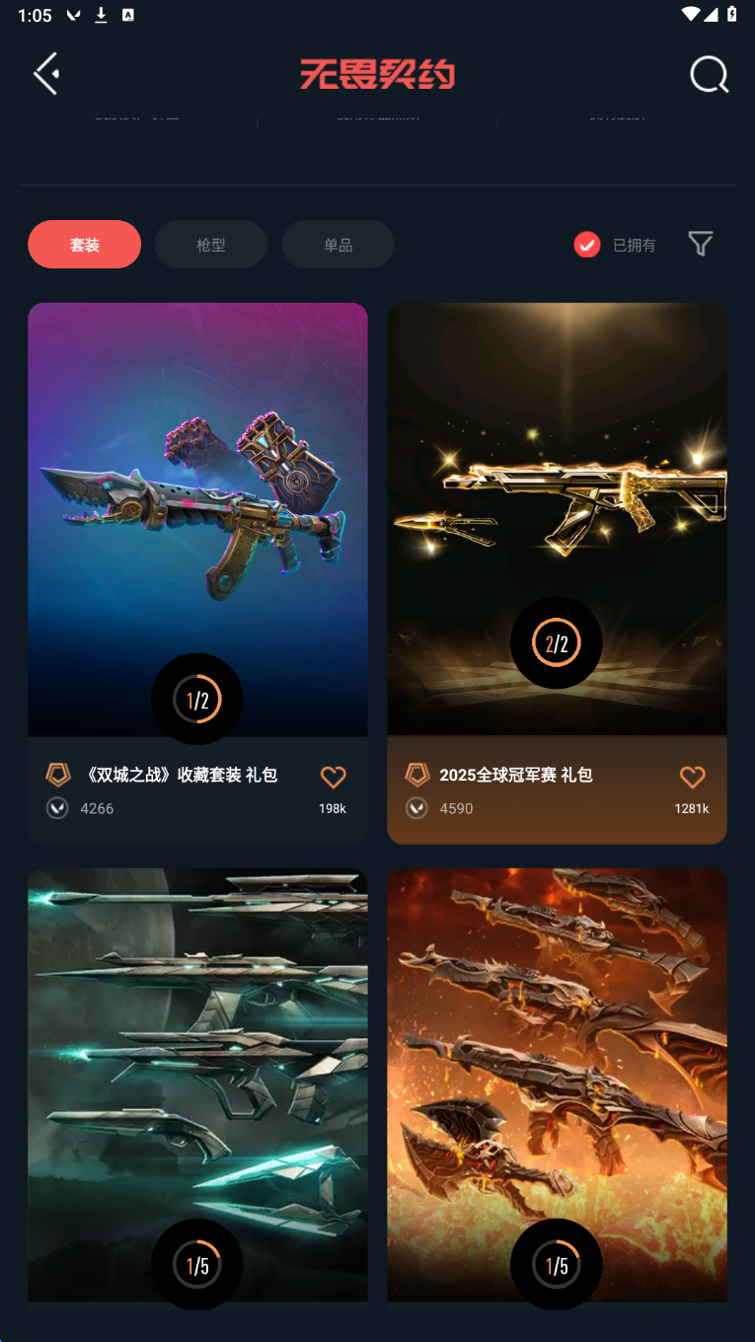Click the 1/2 progress ring on 双城之战 bundle
The height and width of the screenshot is (1342, 755).
pos(197,700)
